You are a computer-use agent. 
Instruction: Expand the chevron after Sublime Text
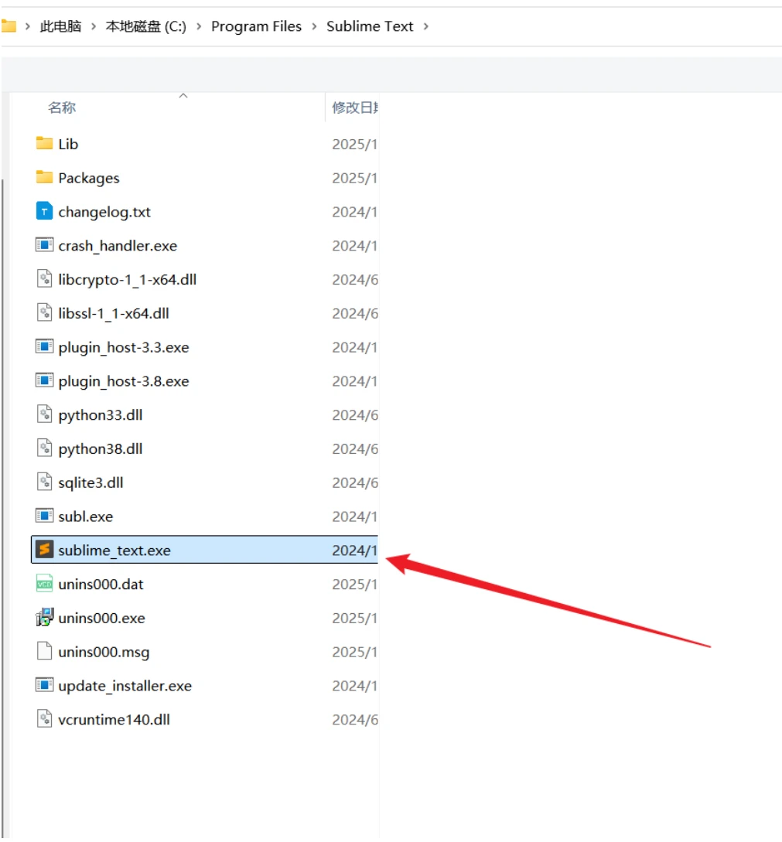(x=426, y=26)
